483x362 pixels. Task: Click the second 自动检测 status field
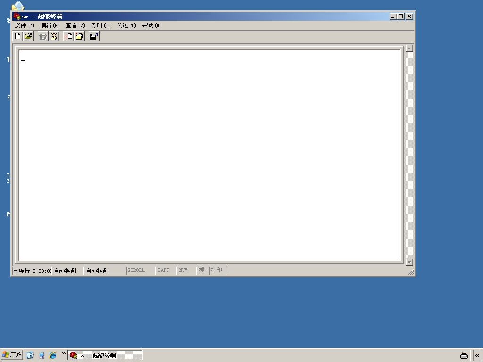coord(105,271)
